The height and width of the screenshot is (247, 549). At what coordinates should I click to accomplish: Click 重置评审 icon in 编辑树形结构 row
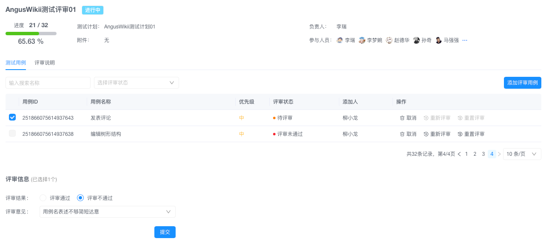(x=460, y=134)
